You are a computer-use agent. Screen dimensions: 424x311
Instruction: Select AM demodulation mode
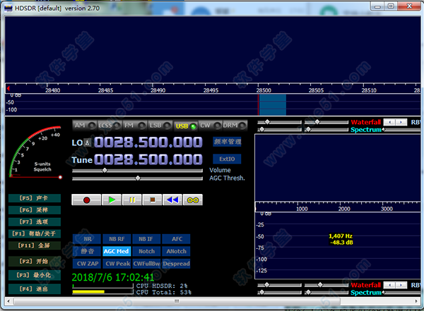pos(85,126)
